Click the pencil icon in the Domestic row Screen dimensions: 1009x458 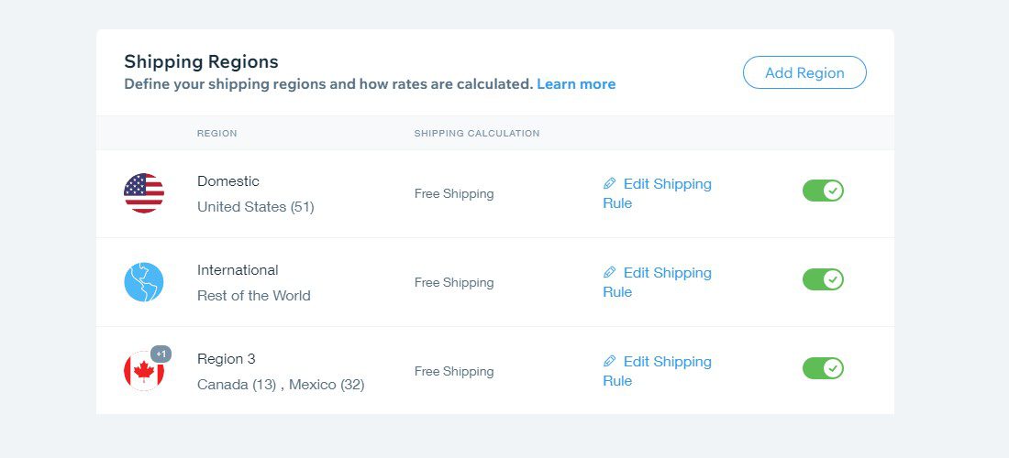pos(609,184)
